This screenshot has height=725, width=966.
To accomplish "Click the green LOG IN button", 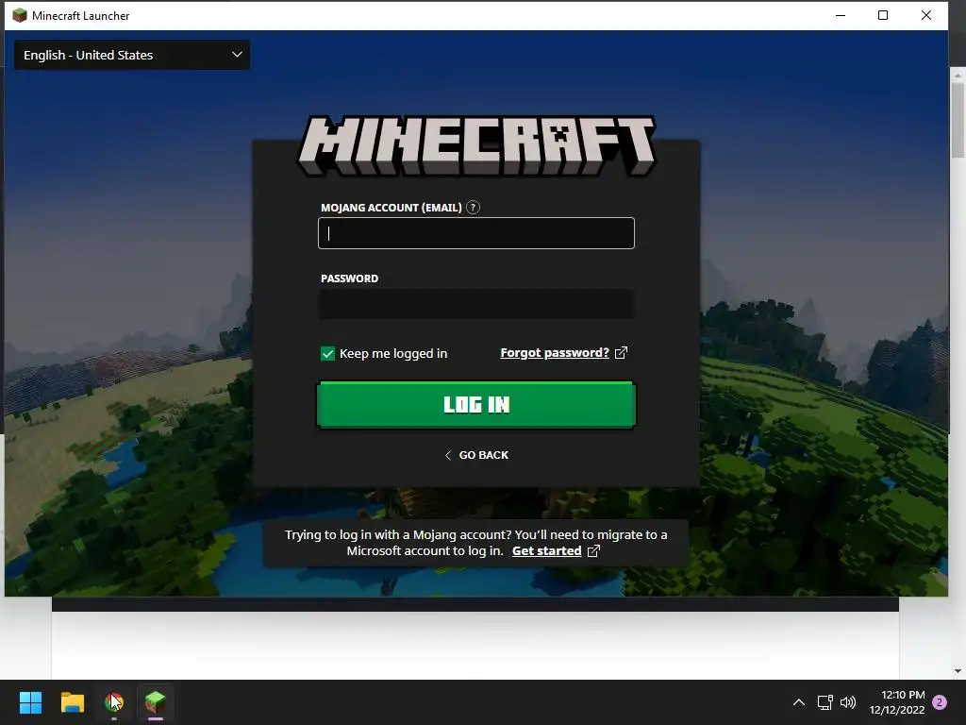I will tap(475, 404).
